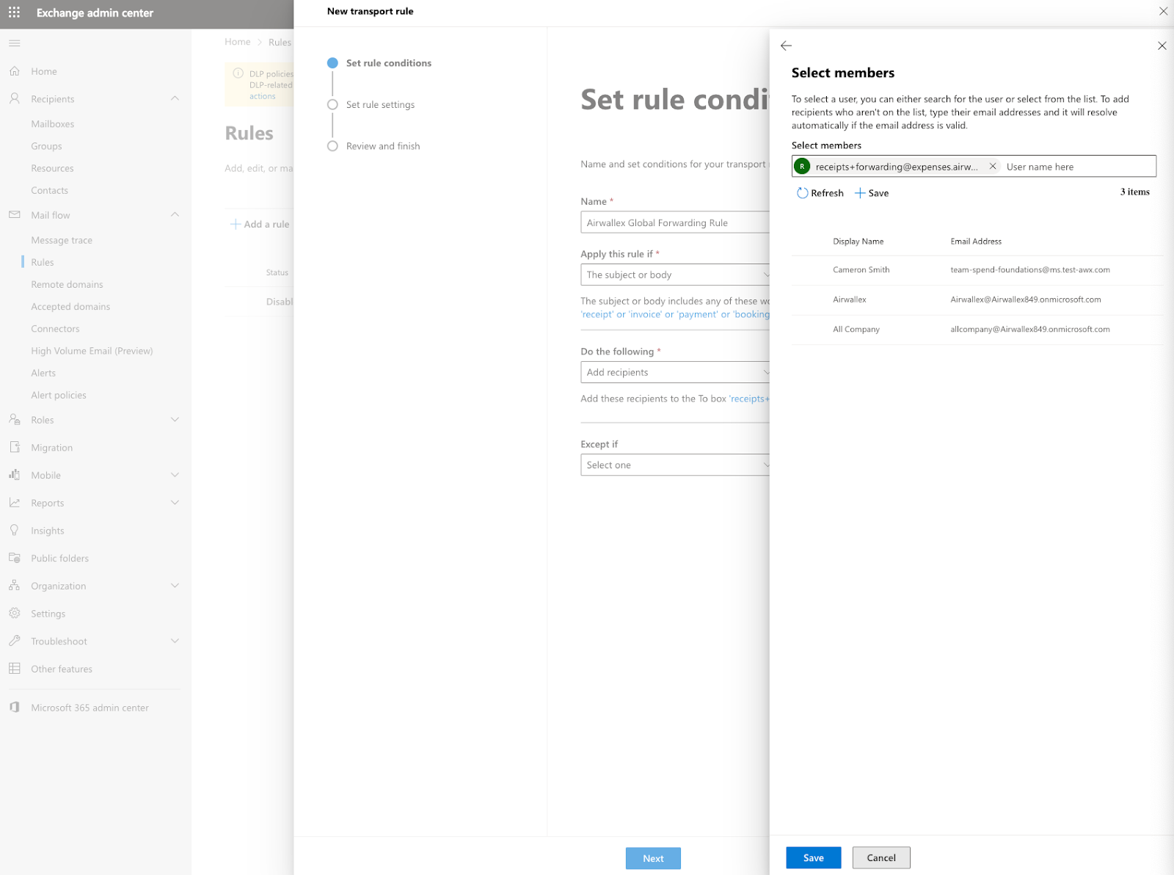
Task: Click the Home icon in sidebar
Action: 14,71
